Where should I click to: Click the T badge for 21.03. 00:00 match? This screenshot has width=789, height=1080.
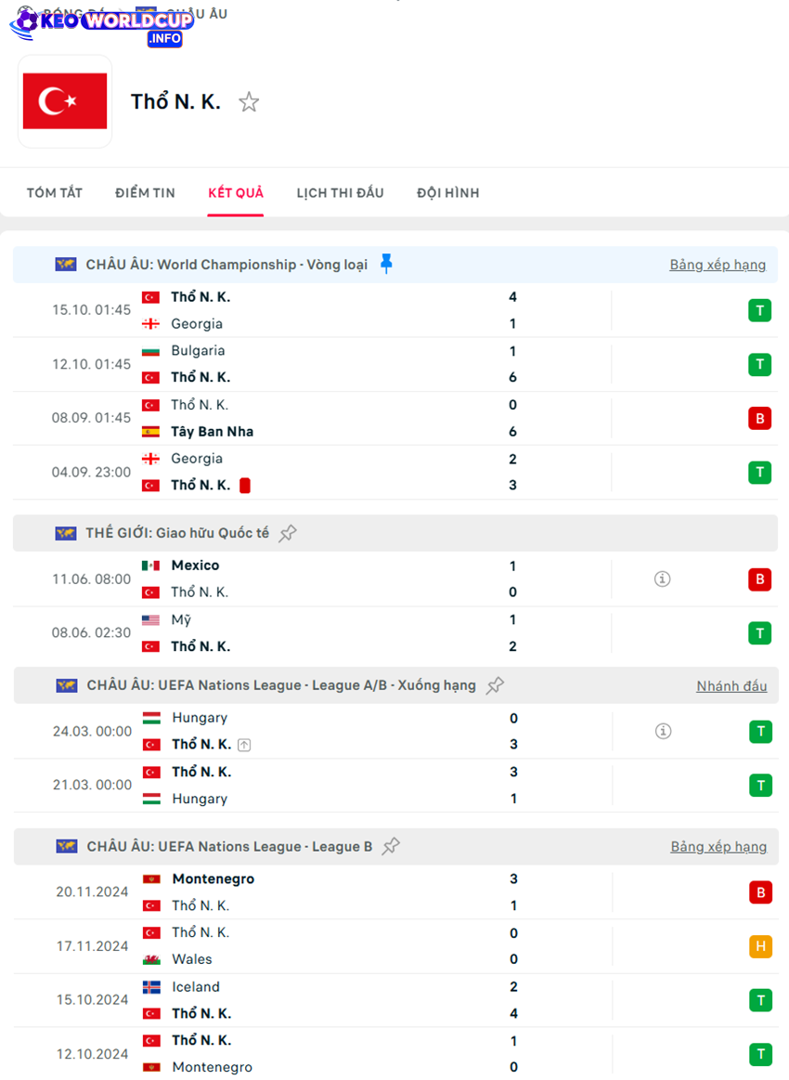click(760, 786)
